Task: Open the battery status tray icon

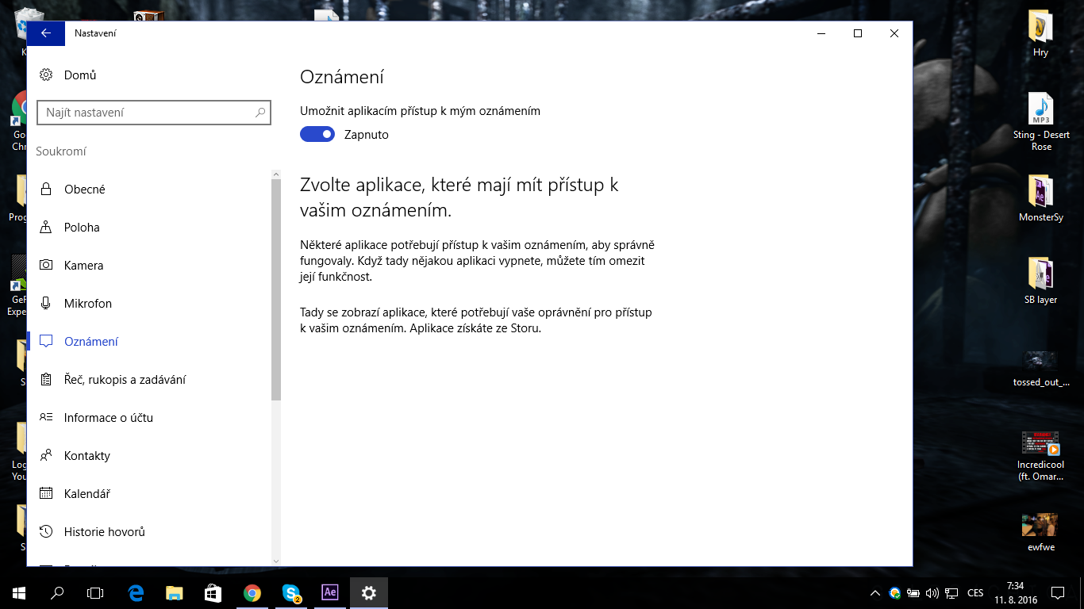Action: pos(914,592)
